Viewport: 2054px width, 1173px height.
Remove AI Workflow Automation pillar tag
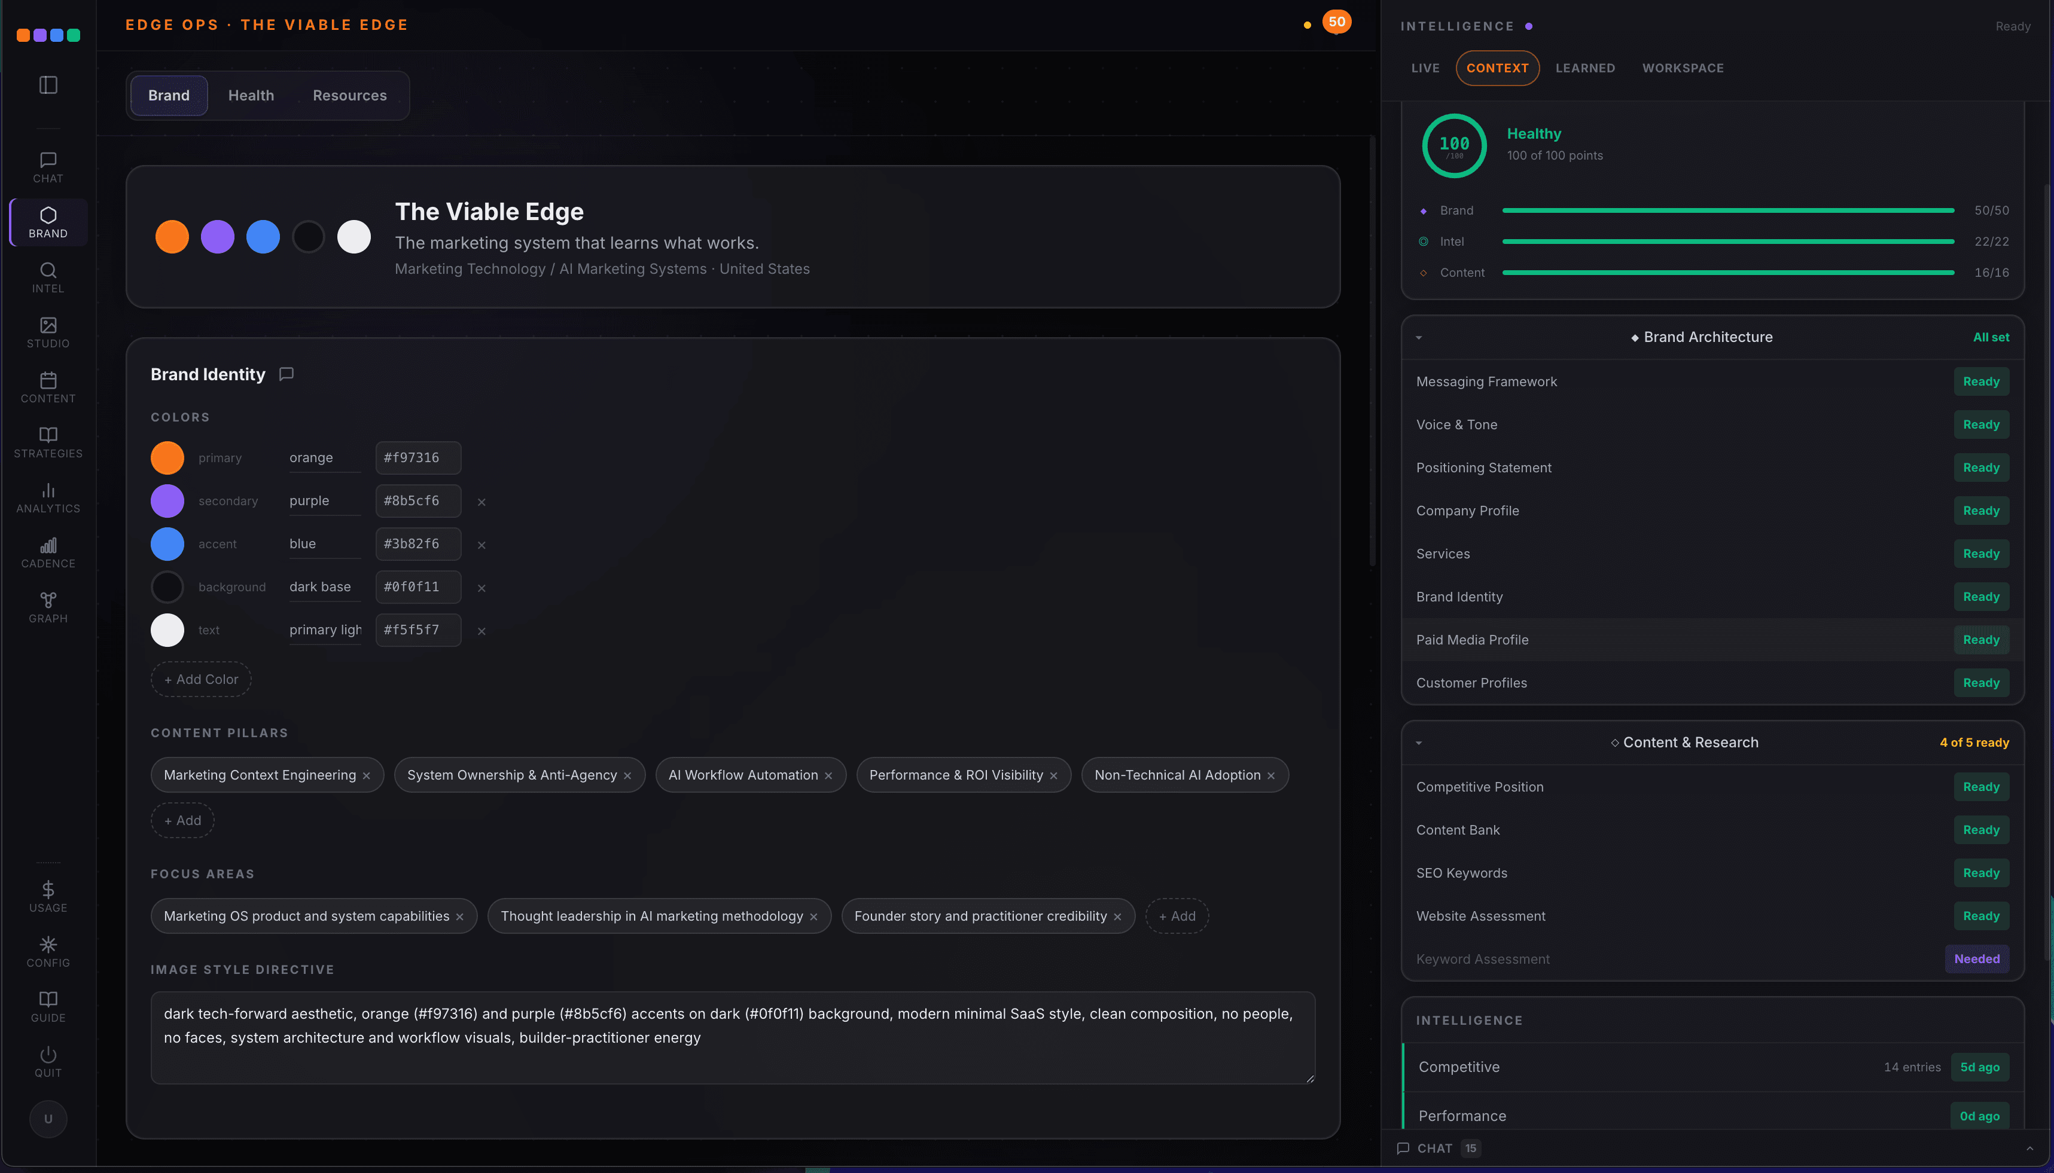tap(828, 776)
